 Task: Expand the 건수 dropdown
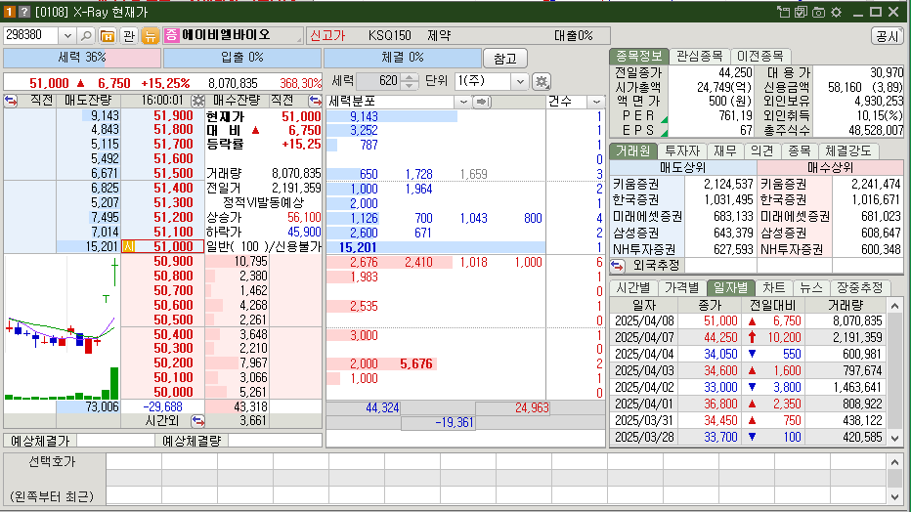coord(596,103)
